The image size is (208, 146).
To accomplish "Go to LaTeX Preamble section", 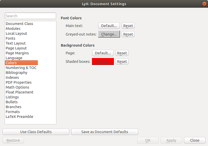I will 19,117.
